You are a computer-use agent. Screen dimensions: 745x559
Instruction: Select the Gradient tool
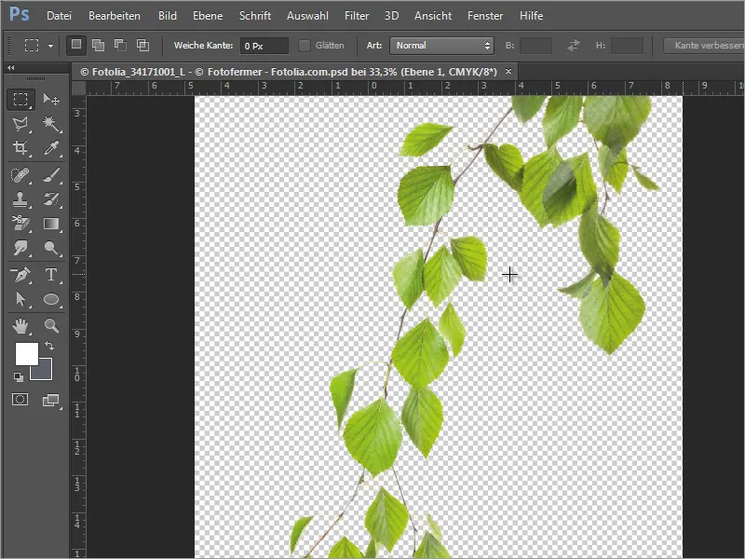pos(51,224)
